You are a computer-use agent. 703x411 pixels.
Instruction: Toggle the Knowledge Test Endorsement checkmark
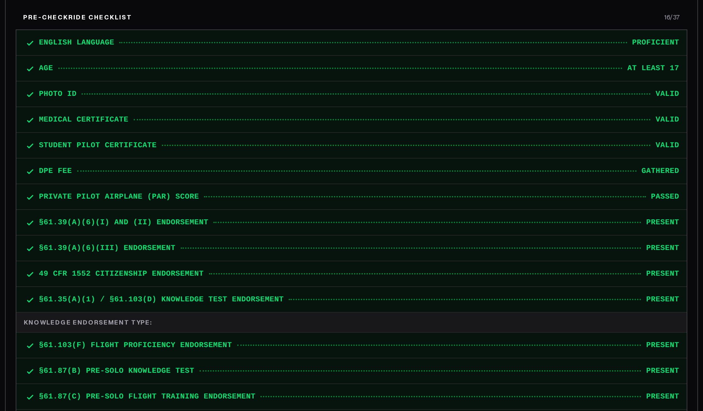30,300
